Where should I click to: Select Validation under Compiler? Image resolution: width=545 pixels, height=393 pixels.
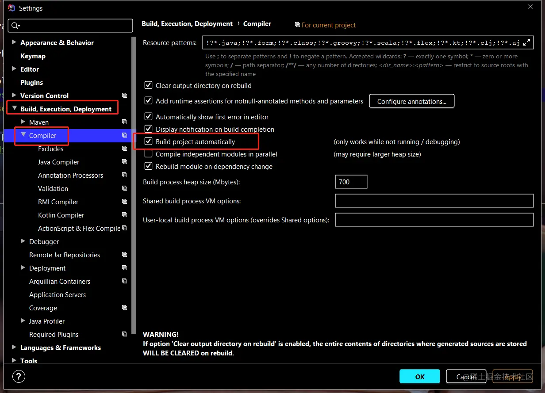(x=53, y=189)
